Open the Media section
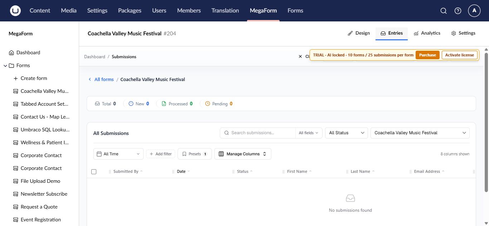Screen dimensions: 489x226 [x=69, y=10]
